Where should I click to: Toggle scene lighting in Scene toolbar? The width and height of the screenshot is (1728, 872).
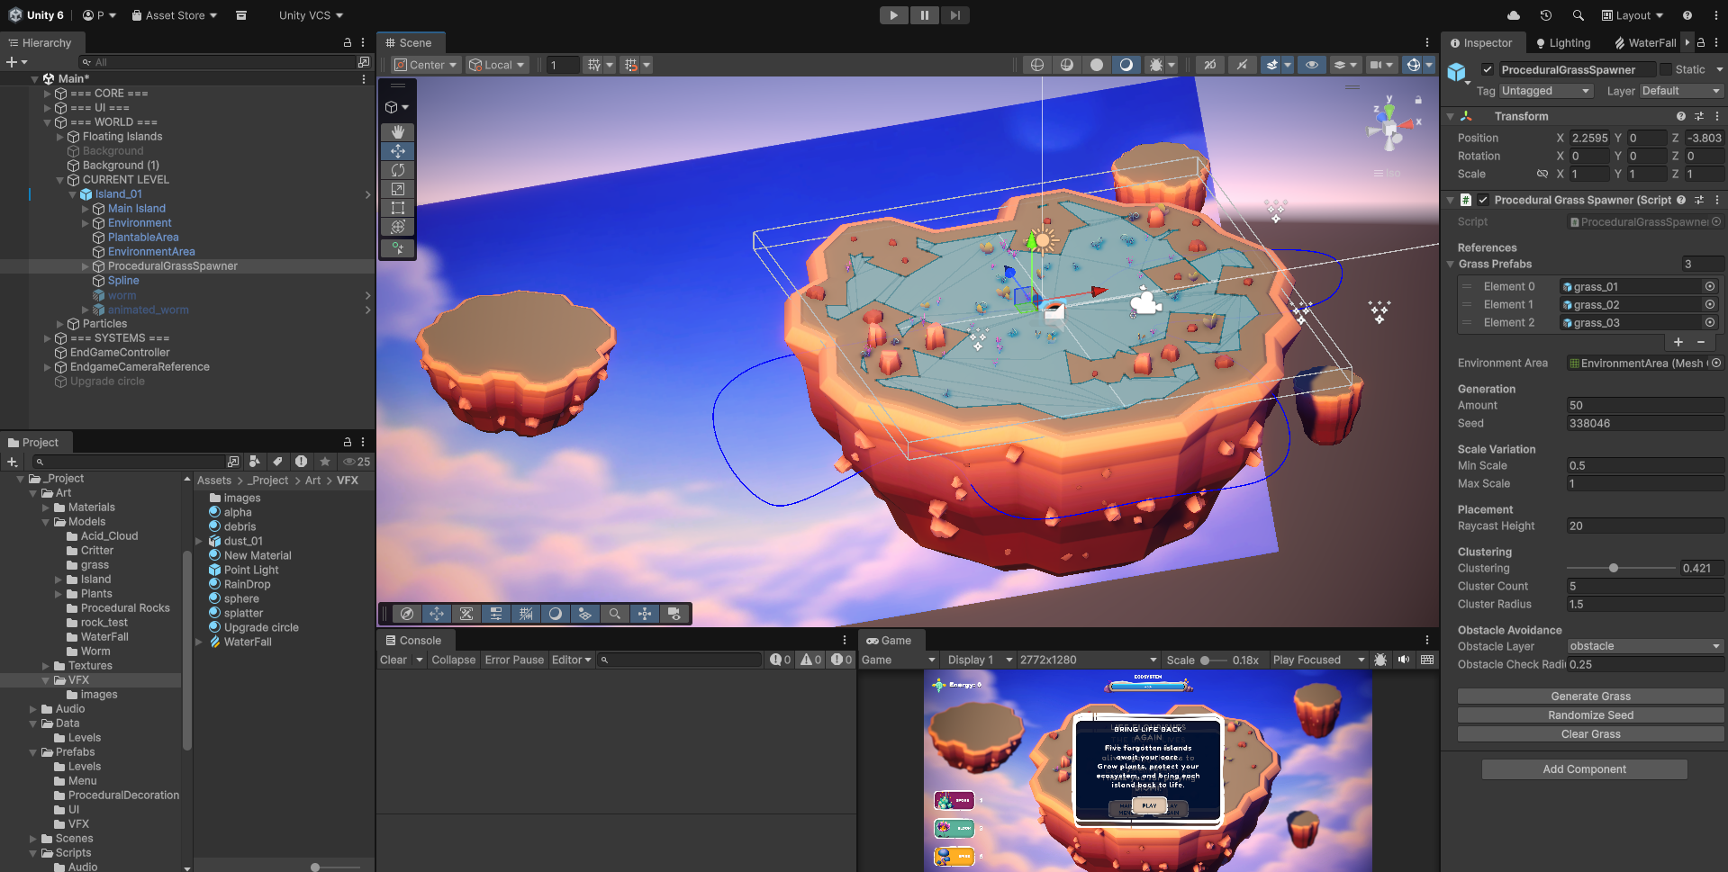[x=1242, y=65]
